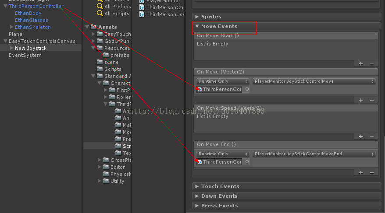Open the Scripts folder icon under Assets
The height and width of the screenshot is (213, 385).
(100, 69)
